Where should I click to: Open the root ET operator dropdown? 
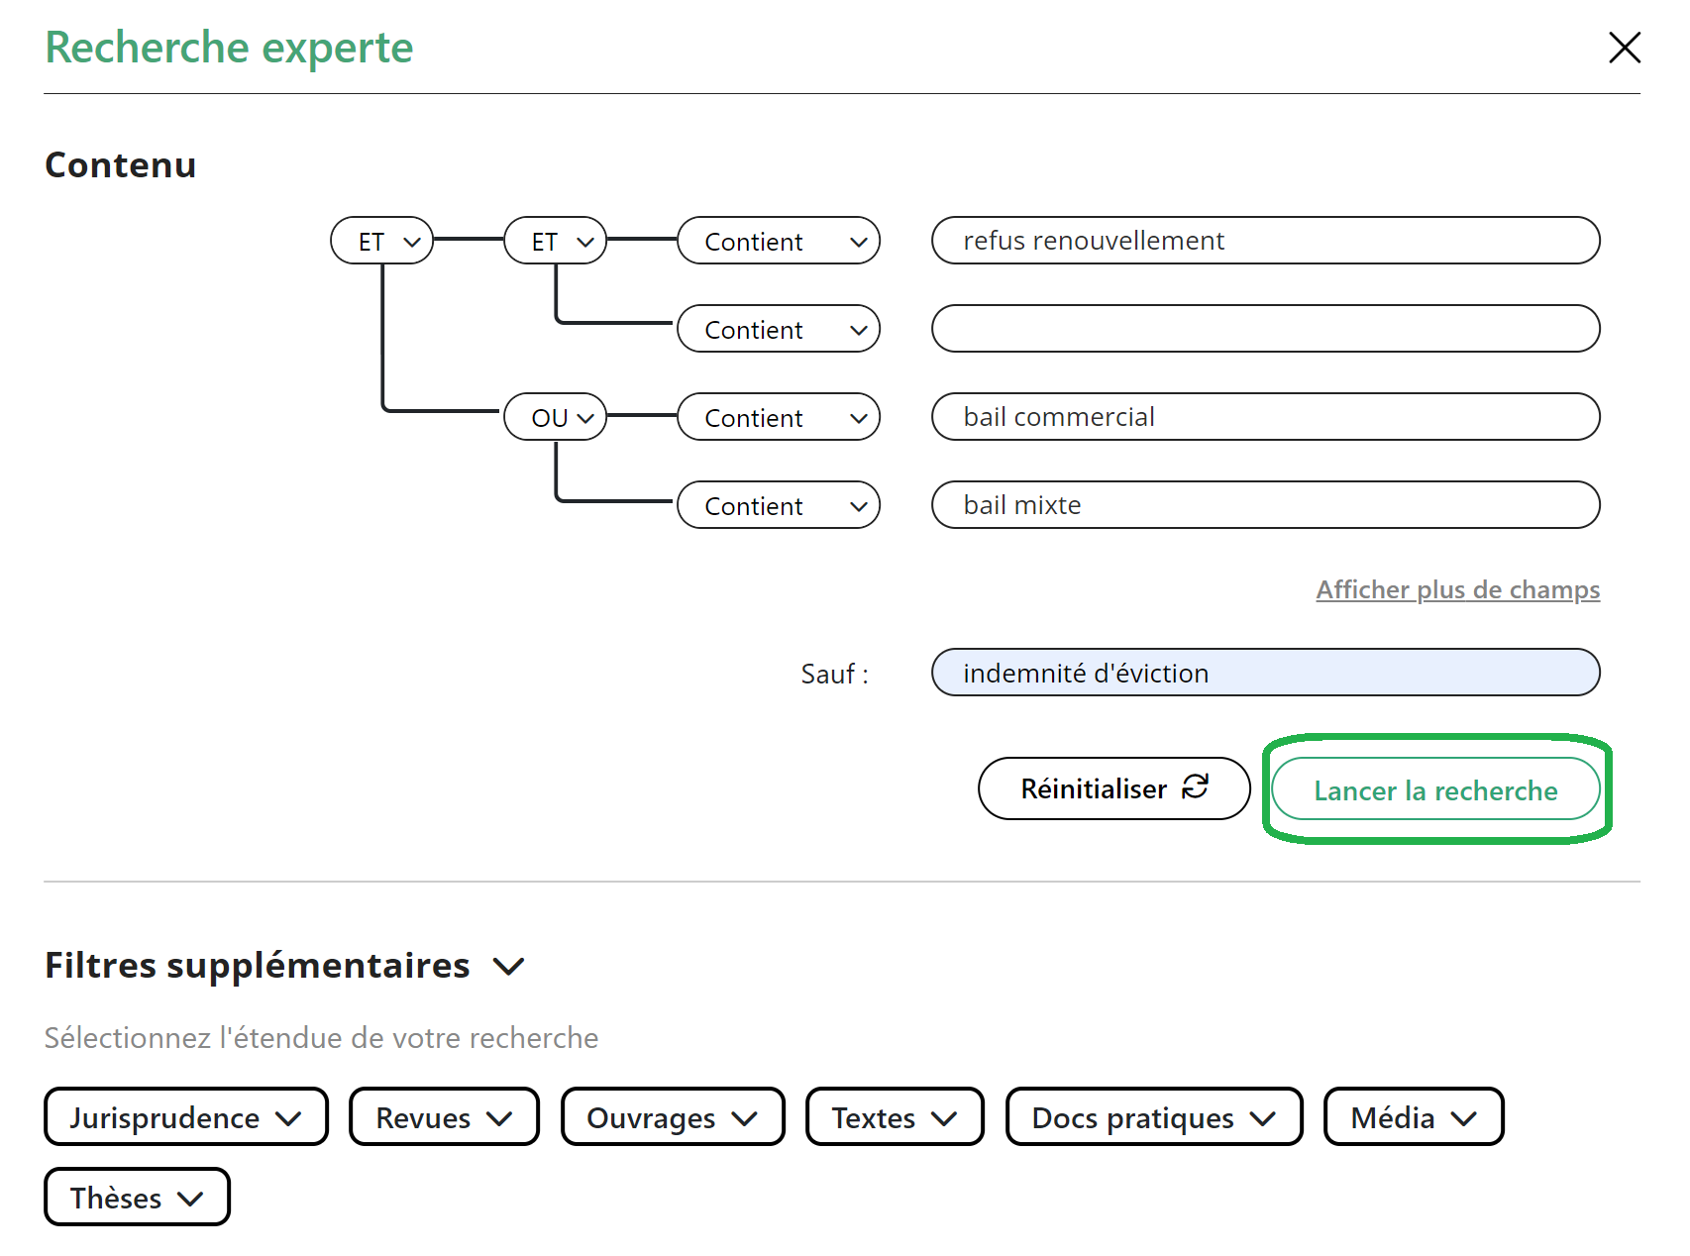[382, 242]
